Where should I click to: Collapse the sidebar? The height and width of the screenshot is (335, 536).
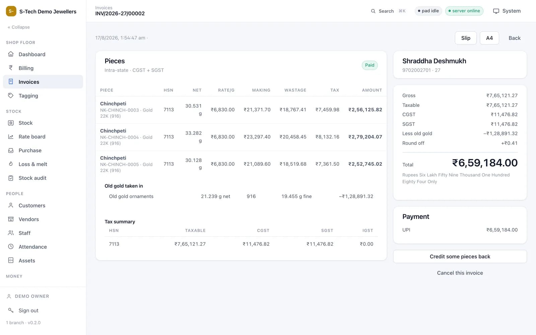19,27
